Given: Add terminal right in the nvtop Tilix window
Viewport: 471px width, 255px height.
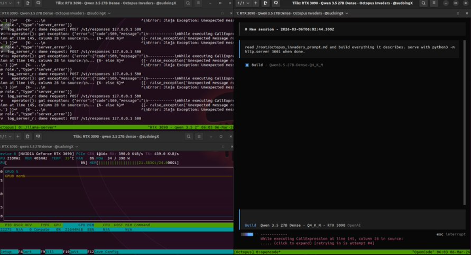Looking at the screenshot, I should click(x=27, y=136).
